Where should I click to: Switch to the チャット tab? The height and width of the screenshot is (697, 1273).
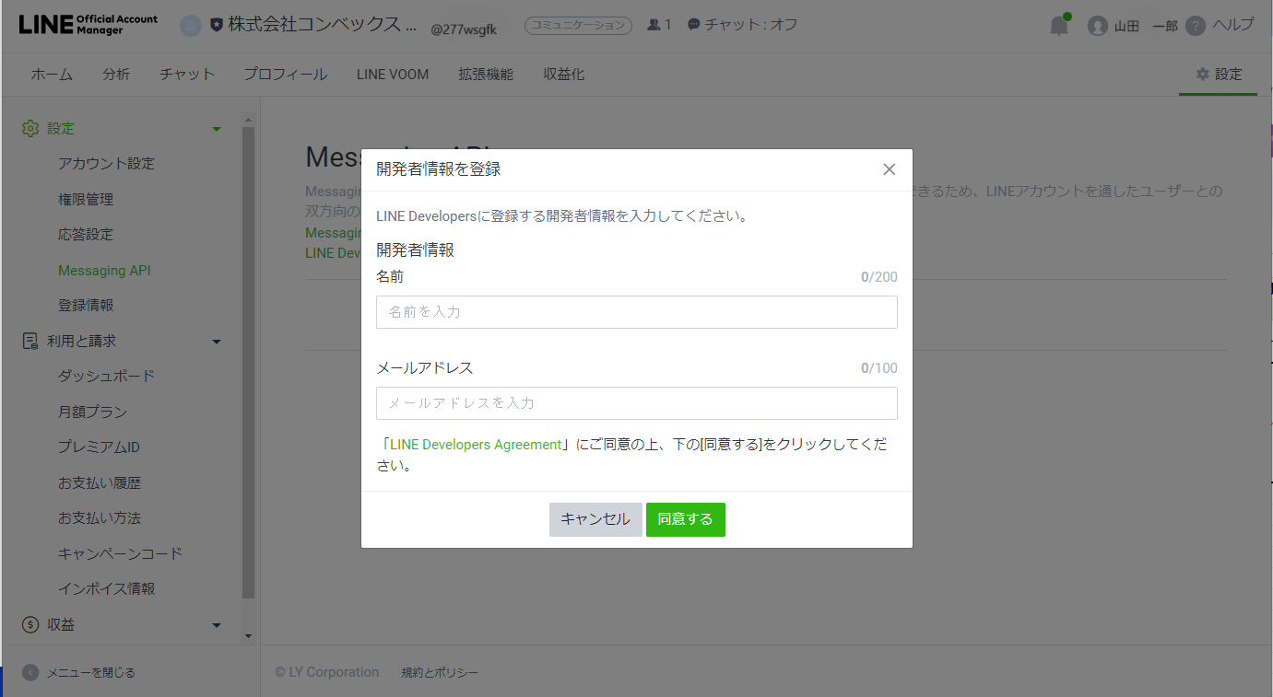[186, 75]
